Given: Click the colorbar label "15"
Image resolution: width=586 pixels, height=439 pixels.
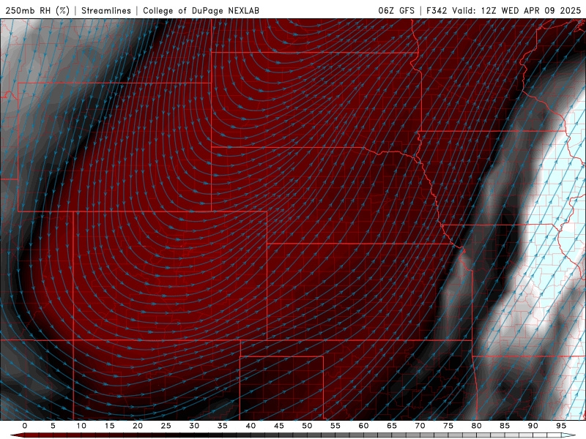Looking at the screenshot, I should pyautogui.click(x=109, y=426).
